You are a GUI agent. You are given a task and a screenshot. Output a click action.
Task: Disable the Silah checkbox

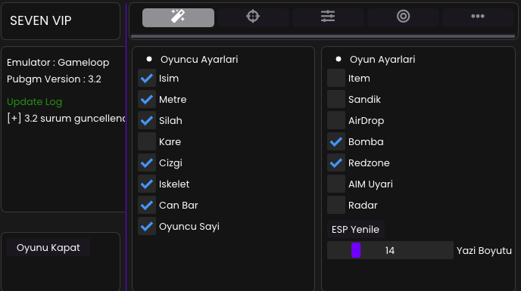click(x=147, y=121)
